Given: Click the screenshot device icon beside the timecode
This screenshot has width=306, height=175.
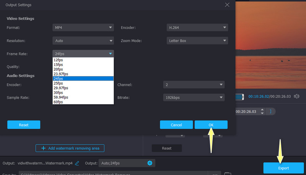Looking at the screenshot, I should pos(239,96).
